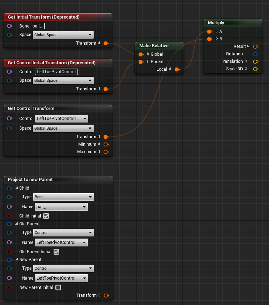Click Control field in Get Control Initial Transform
The image size is (269, 305).
coord(56,71)
